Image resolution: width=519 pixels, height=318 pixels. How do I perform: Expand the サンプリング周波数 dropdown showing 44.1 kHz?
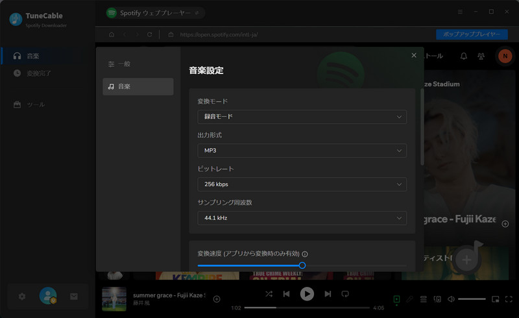tap(302, 218)
